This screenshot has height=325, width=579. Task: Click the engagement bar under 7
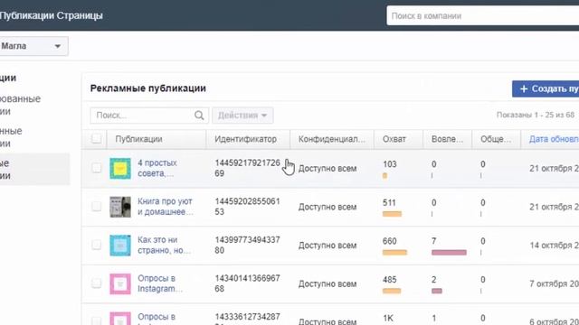click(449, 253)
